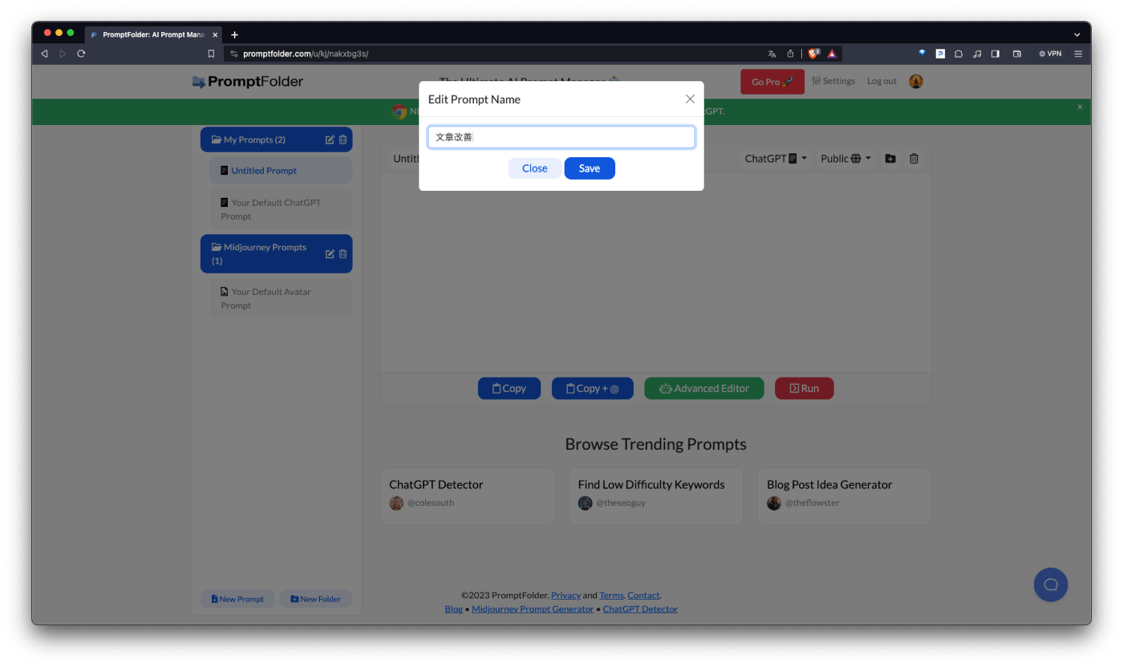Click the translate page icon
The height and width of the screenshot is (667, 1123).
point(772,54)
